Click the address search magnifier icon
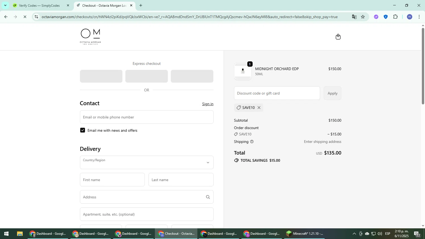425x239 pixels. pos(208,197)
